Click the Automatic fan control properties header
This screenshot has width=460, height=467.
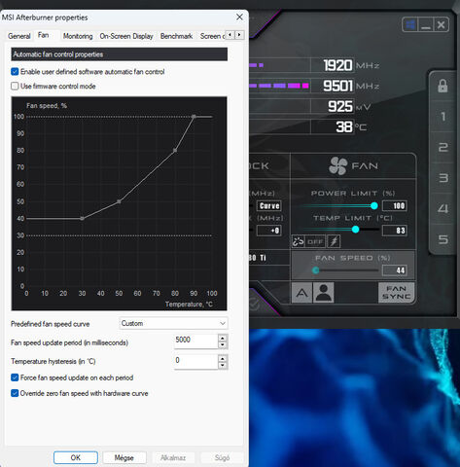pyautogui.click(x=120, y=54)
